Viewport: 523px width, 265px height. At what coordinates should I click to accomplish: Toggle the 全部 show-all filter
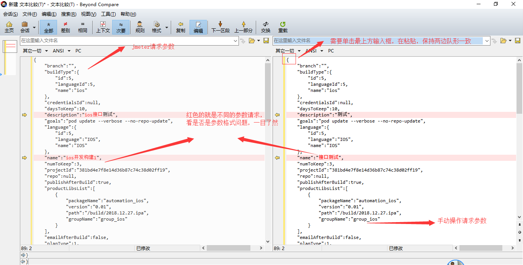coord(49,27)
